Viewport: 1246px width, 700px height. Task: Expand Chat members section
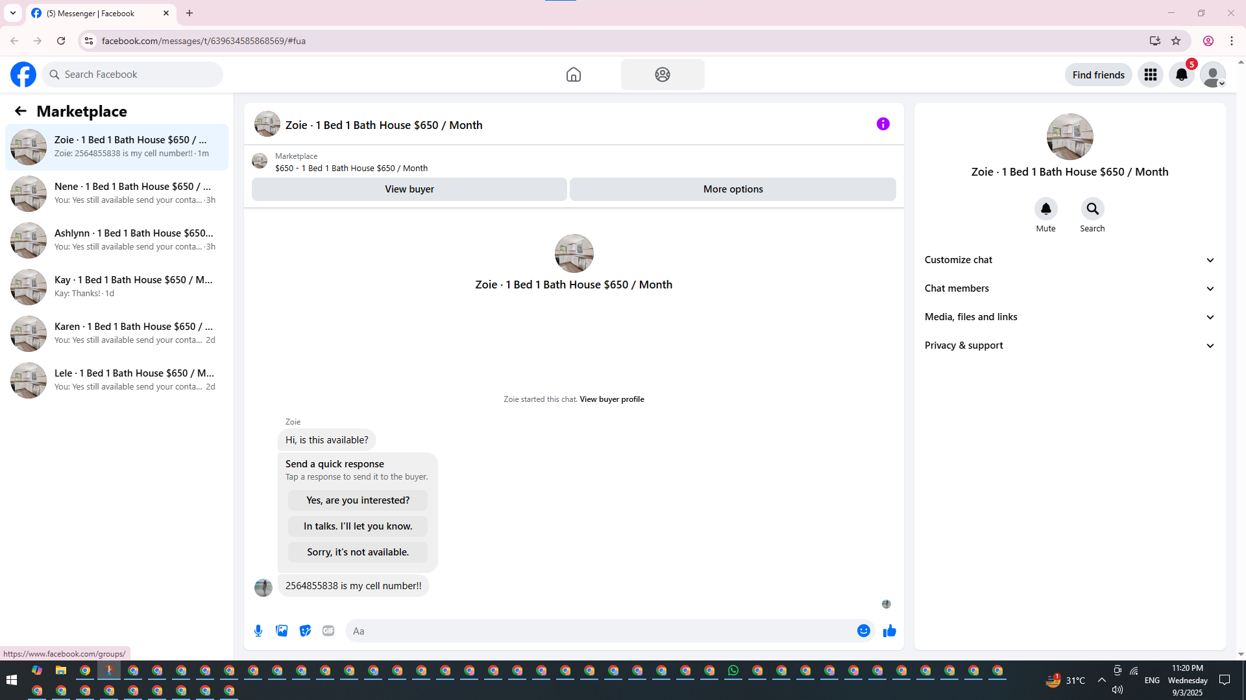point(1069,288)
